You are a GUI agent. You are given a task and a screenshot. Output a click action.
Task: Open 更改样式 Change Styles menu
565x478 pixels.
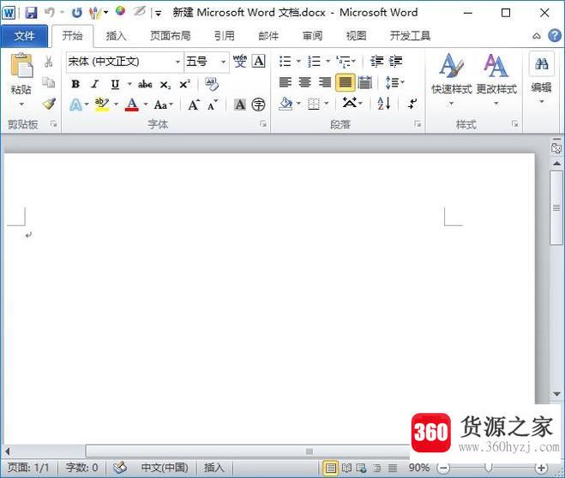[x=496, y=79]
